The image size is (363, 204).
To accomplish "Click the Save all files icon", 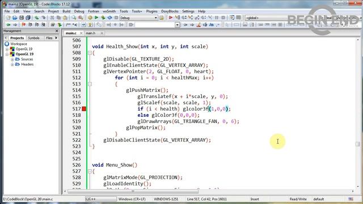I will pos(28,18).
